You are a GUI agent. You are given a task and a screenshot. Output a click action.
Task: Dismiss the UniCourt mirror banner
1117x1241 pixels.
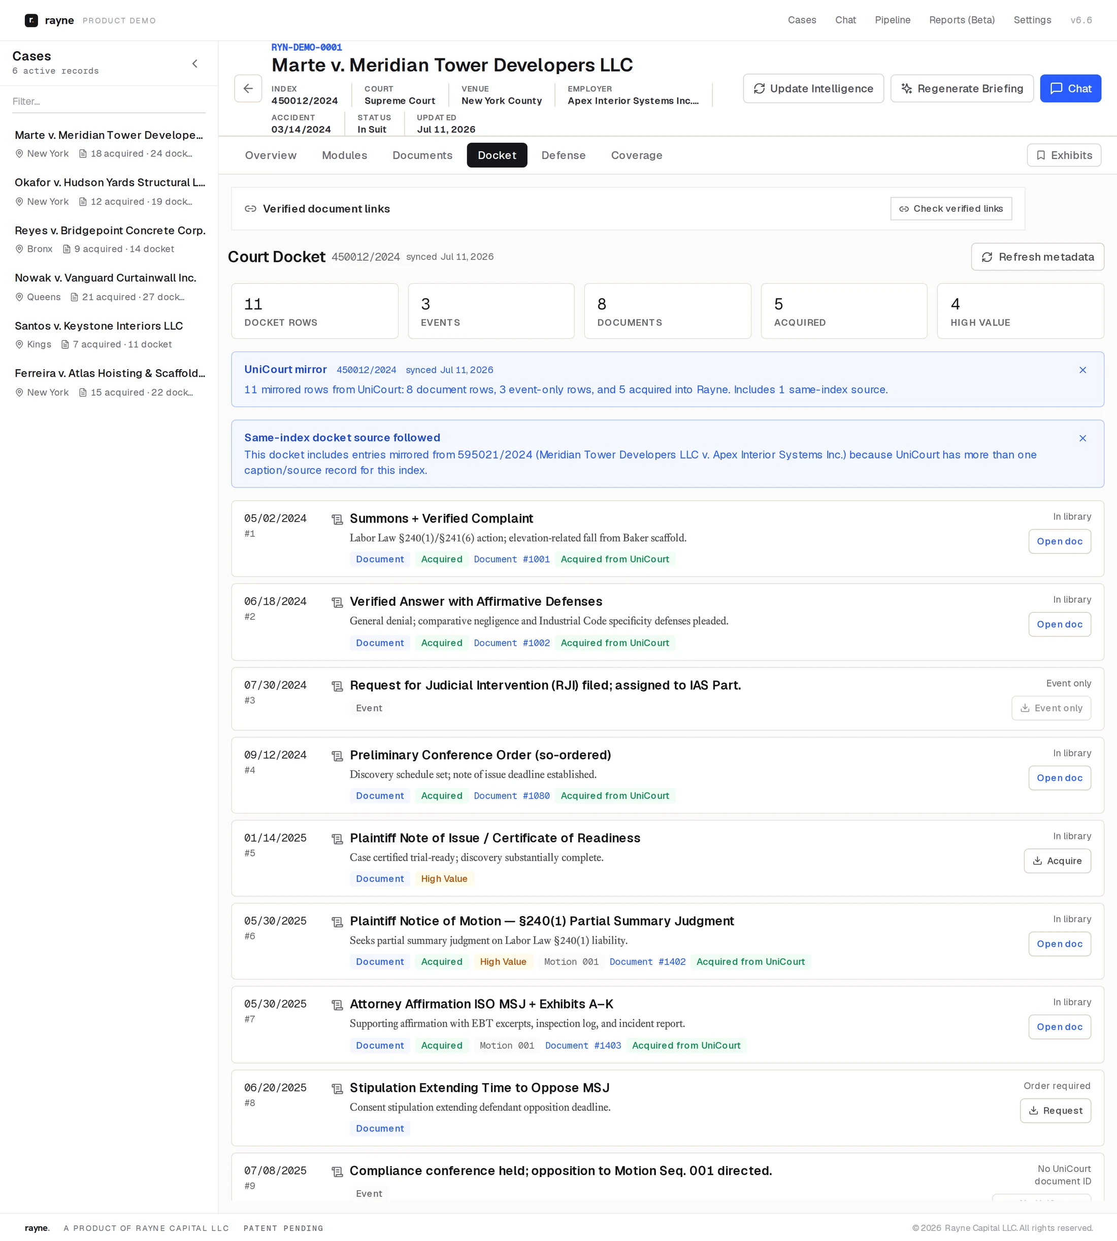coord(1082,370)
